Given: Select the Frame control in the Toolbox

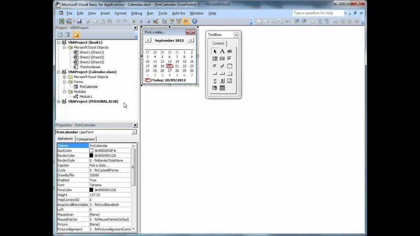Looking at the screenshot, I should 229,66.
